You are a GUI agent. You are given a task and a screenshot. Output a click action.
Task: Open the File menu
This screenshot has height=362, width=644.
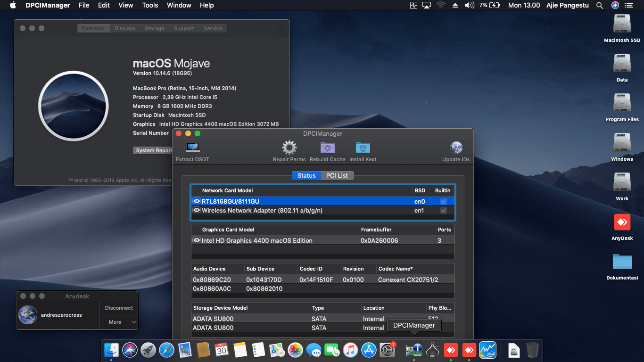(x=84, y=5)
